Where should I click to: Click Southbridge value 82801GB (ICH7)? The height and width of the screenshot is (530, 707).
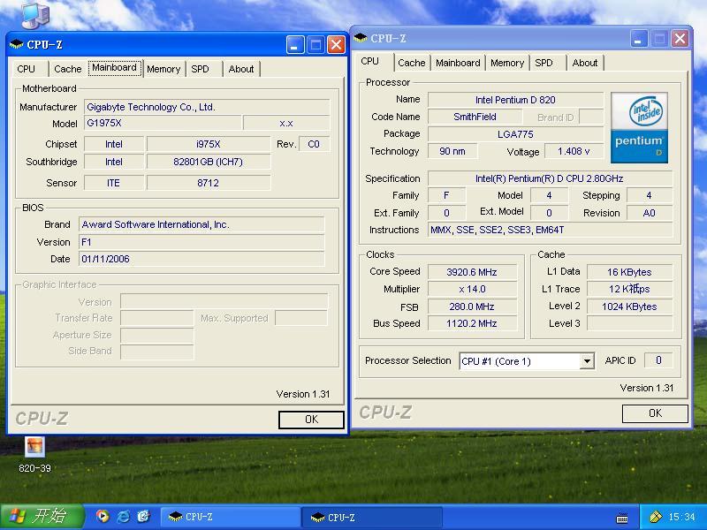(209, 162)
